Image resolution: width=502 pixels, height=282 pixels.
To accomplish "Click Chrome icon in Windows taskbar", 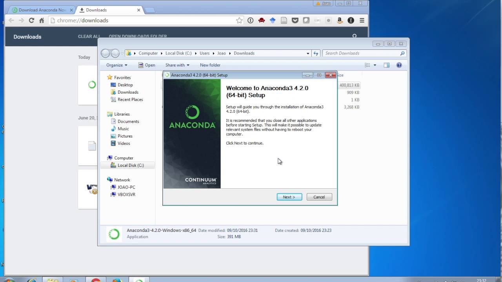I will [x=96, y=280].
